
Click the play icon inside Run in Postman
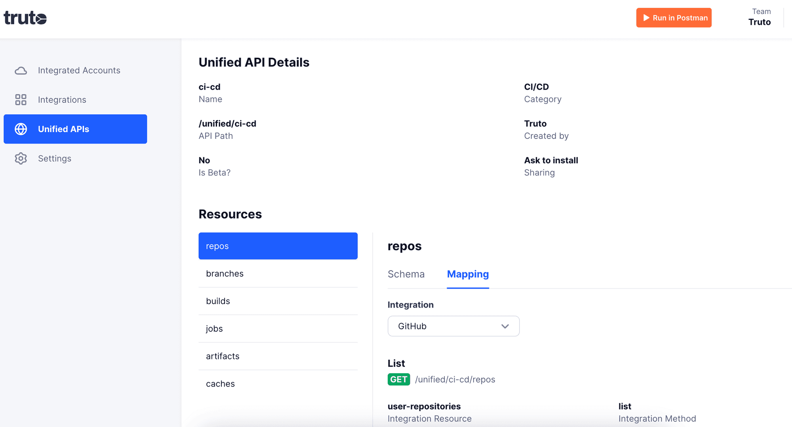pyautogui.click(x=646, y=17)
